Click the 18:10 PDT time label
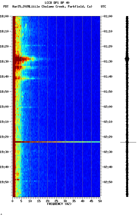The image size is (138, 217). point(4,31)
